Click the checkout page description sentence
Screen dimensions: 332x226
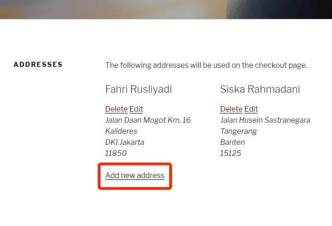coord(206,65)
